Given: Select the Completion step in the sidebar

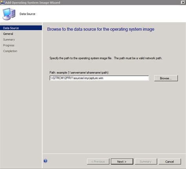Looking at the screenshot, I should (x=10, y=51).
